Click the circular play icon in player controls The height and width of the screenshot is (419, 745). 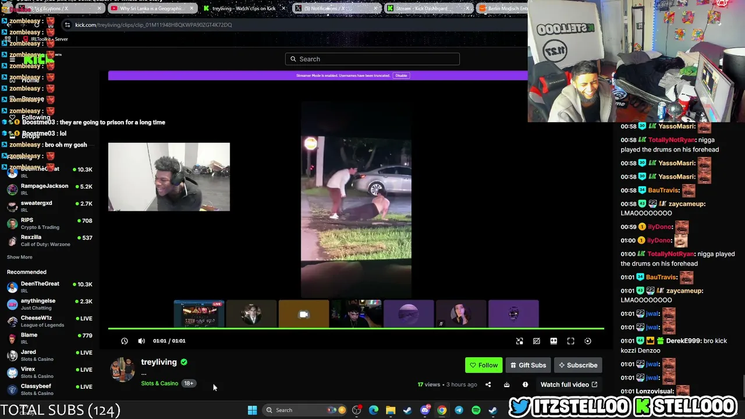coord(588,341)
